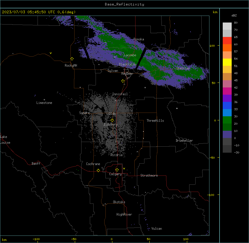Select the yellow diamond marker below Cochrane
This screenshot has width=249, height=243.
pos(98,170)
